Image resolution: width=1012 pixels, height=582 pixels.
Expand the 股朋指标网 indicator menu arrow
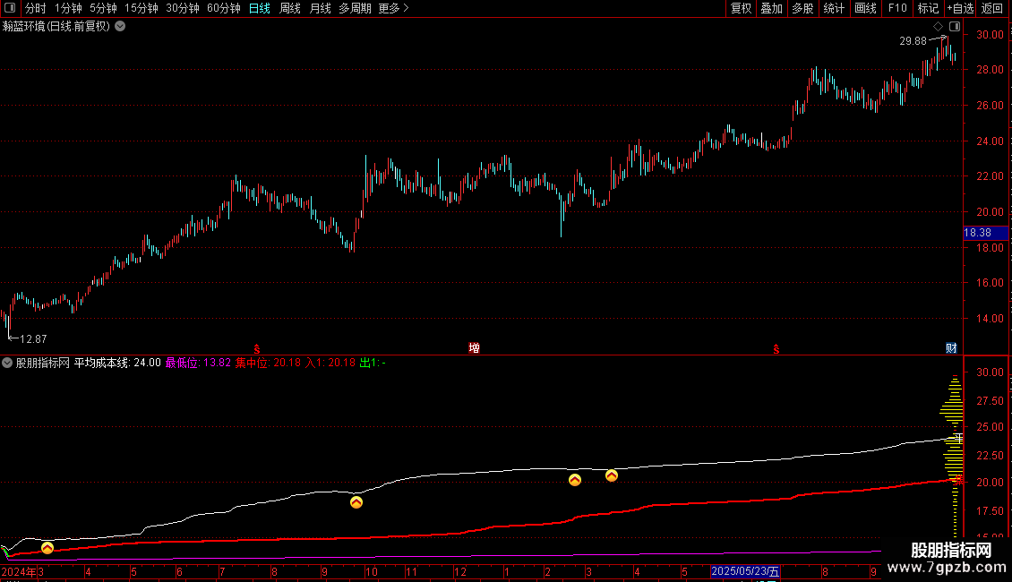click(7, 364)
